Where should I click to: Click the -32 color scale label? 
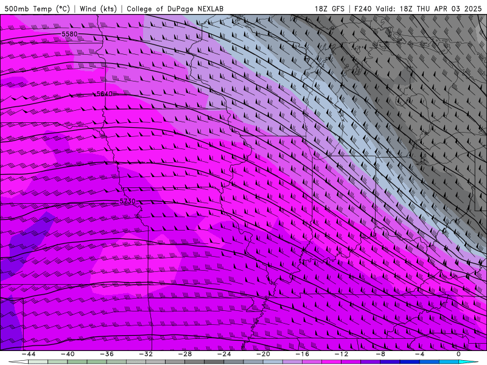(x=146, y=354)
